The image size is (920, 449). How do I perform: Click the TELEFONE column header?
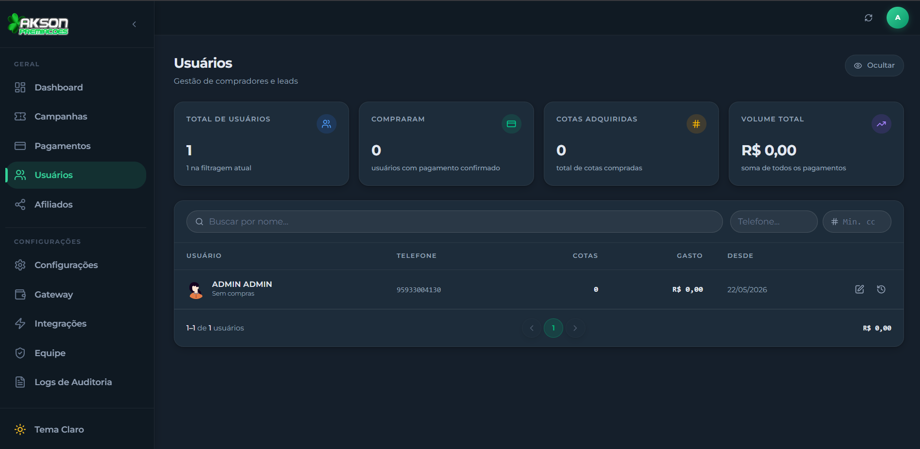[x=416, y=255]
